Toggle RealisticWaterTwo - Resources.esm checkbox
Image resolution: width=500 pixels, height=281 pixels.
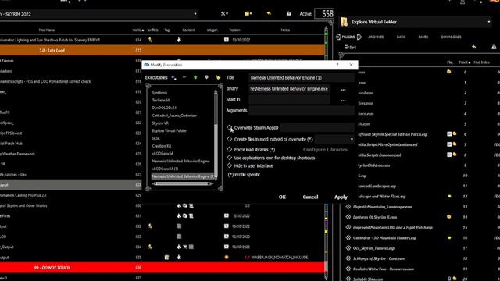coord(348,269)
